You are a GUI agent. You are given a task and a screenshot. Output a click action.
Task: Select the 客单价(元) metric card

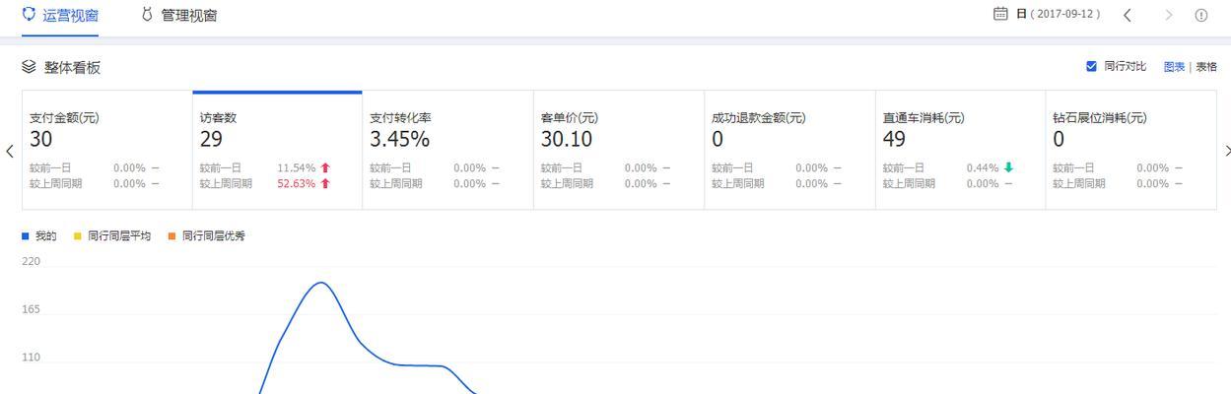(x=619, y=150)
